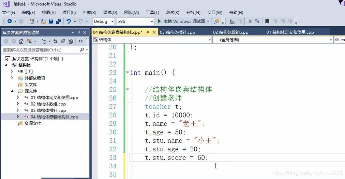345x179 pixels.
Task: Open the Debug configuration dropdown
Action: (x=113, y=22)
